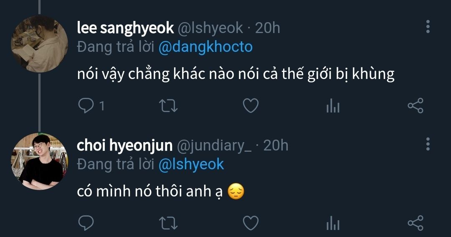
Task: Open tweet text "nói vậy chẳng khác nào"
Action: (x=236, y=74)
